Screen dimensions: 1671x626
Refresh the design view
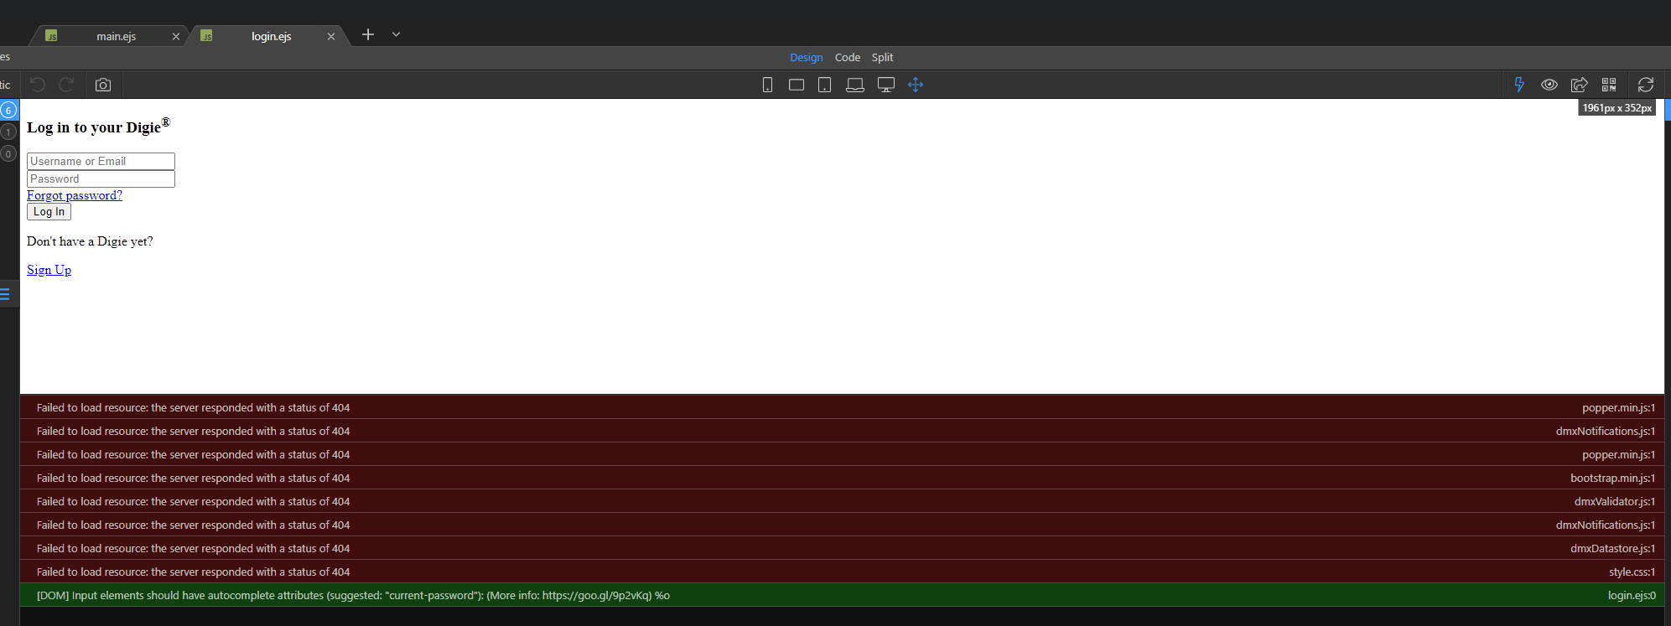point(1646,85)
